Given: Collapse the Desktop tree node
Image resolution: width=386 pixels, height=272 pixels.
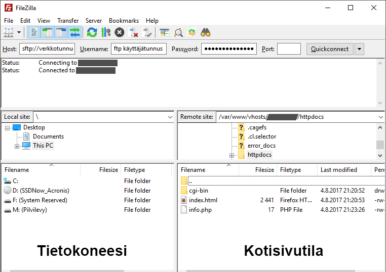Looking at the screenshot, I should coord(8,128).
